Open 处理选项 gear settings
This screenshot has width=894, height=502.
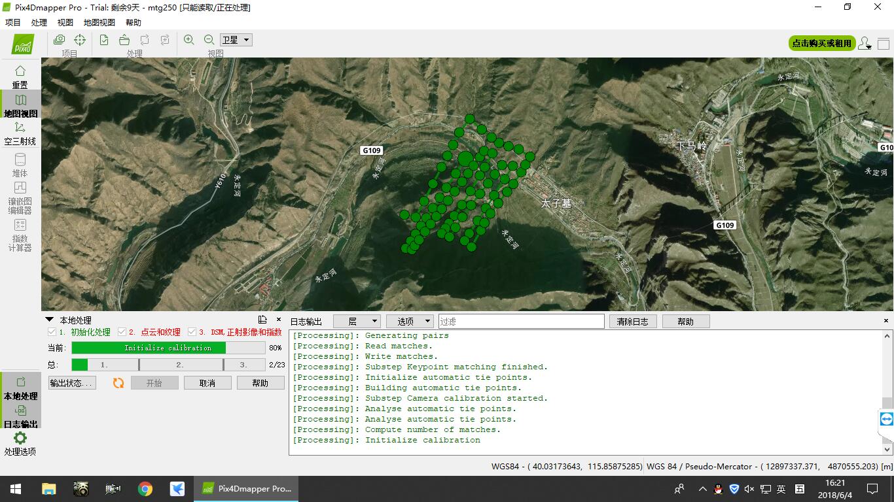pyautogui.click(x=20, y=443)
